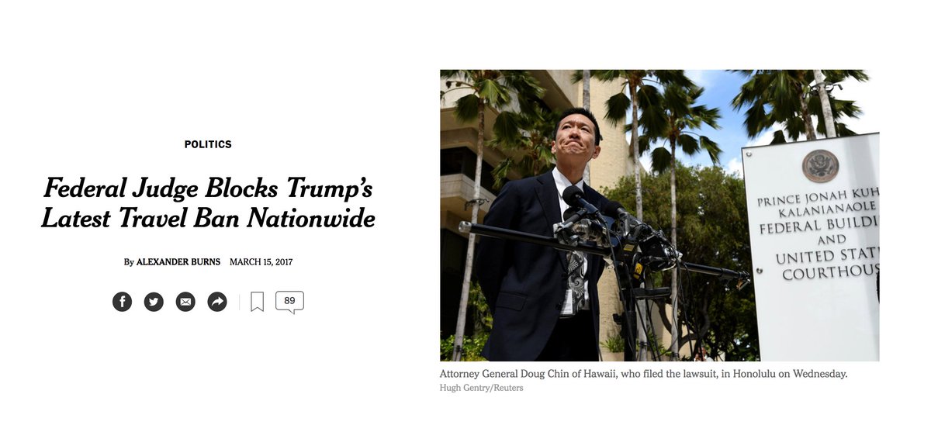Tweet the article via Twitter icon

(x=154, y=302)
